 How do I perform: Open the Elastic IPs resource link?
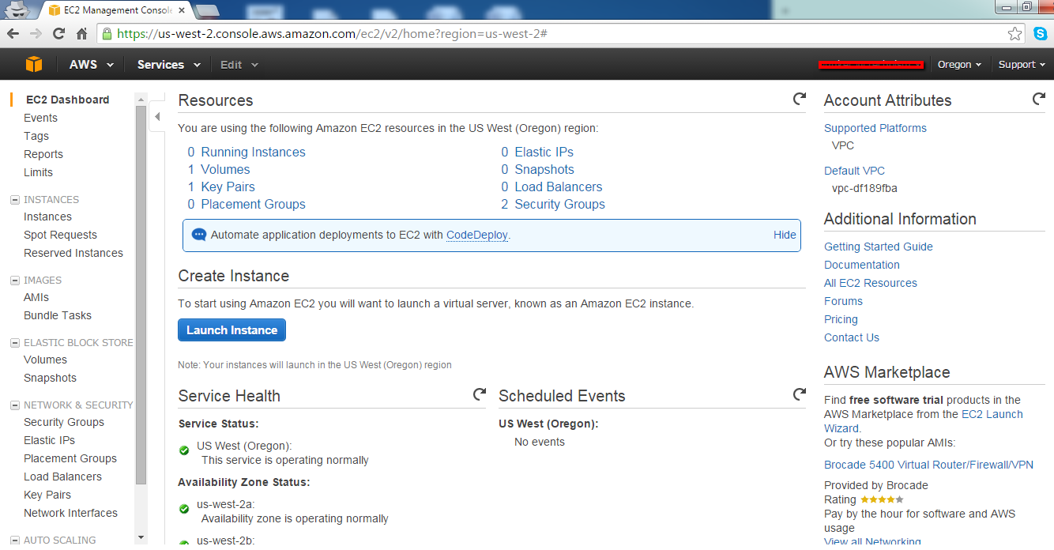(x=544, y=152)
